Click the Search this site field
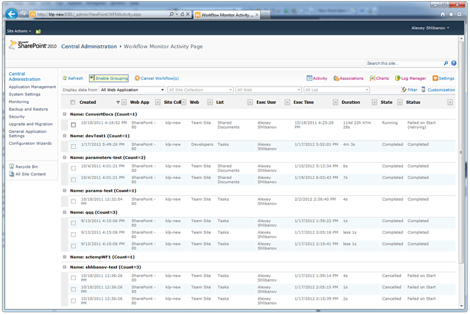The image size is (470, 315). [403, 63]
